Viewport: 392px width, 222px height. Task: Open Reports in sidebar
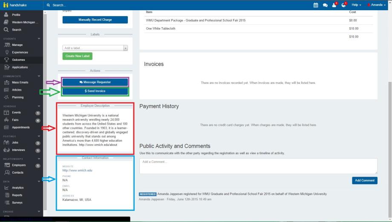click(14, 195)
